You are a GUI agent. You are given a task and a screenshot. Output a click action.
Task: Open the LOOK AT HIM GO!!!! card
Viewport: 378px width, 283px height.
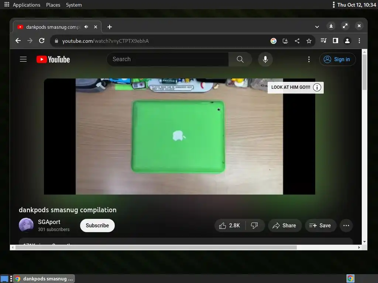(x=291, y=87)
